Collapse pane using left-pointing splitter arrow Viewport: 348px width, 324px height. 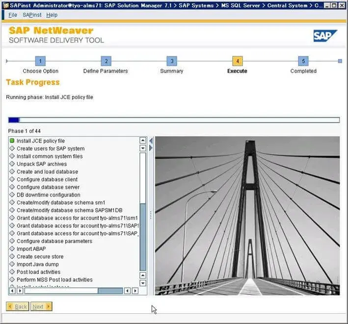(151, 141)
